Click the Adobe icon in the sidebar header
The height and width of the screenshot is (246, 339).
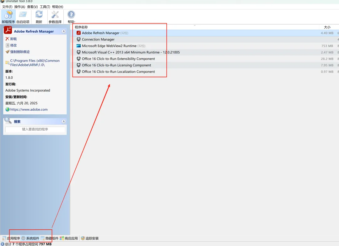pyautogui.click(x=8, y=30)
